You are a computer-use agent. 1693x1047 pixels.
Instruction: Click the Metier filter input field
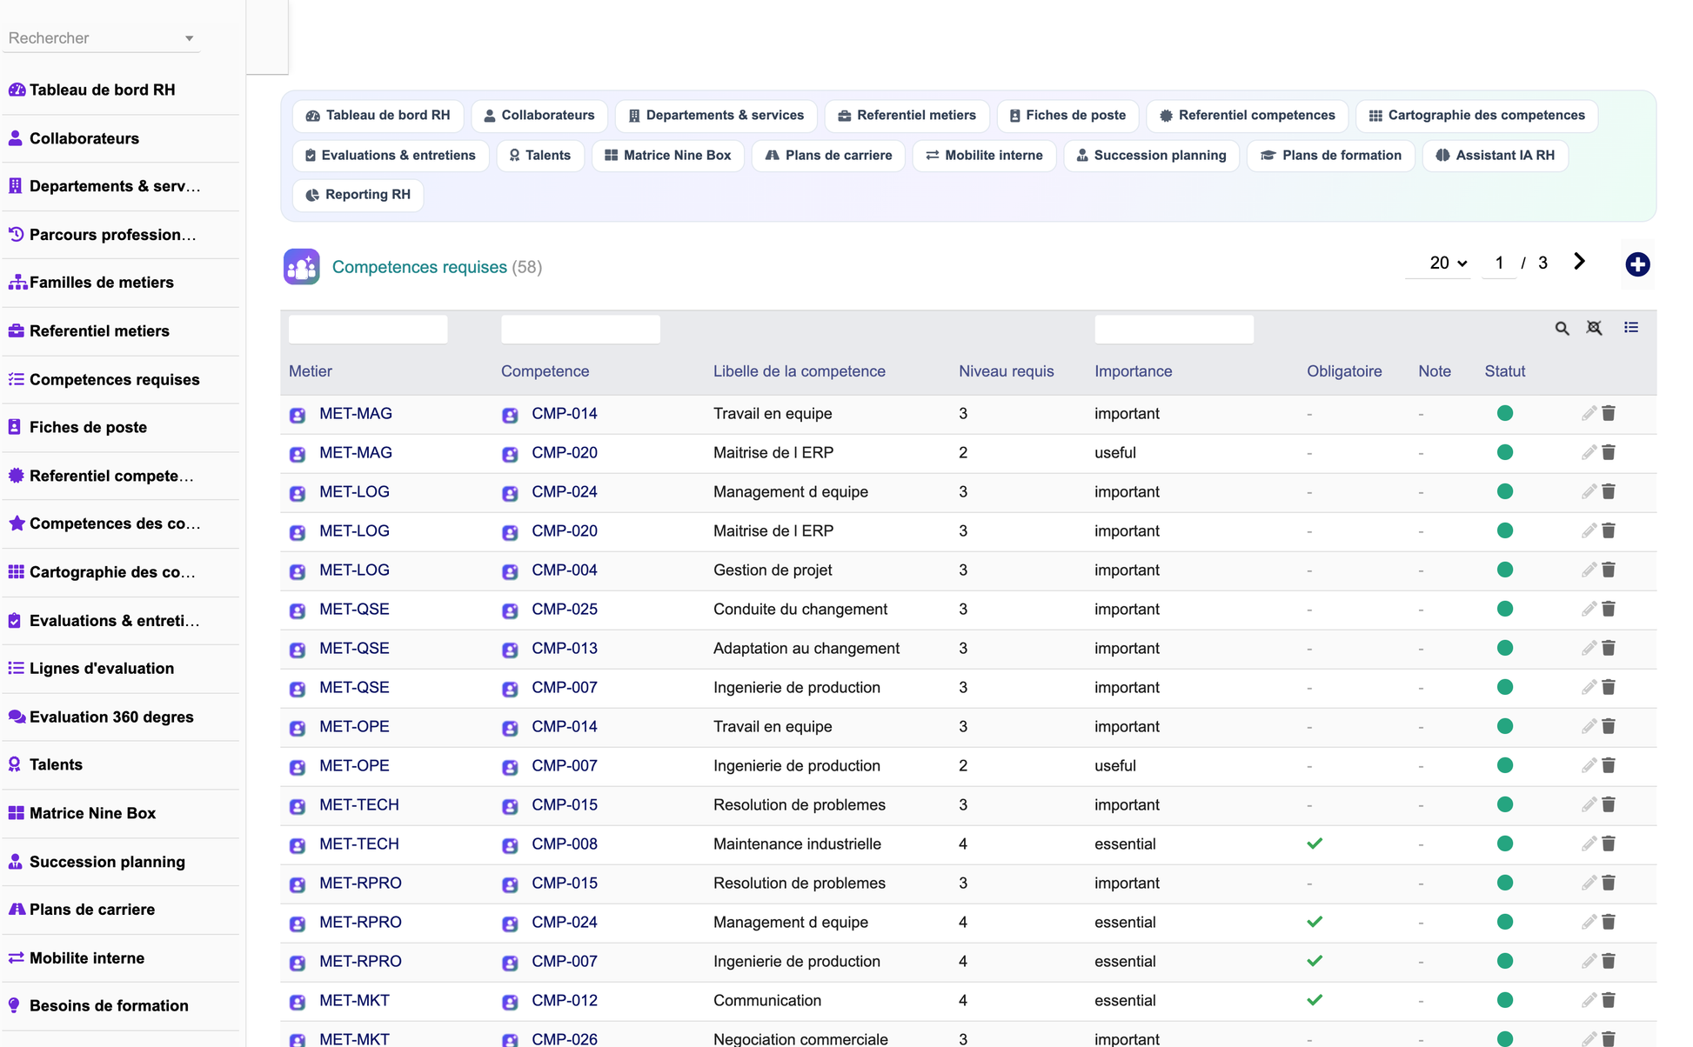pos(368,330)
